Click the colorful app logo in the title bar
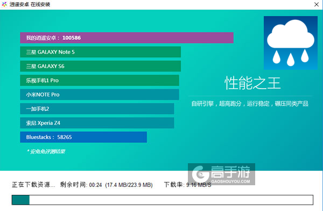The image size is (323, 211). [x=4, y=4]
